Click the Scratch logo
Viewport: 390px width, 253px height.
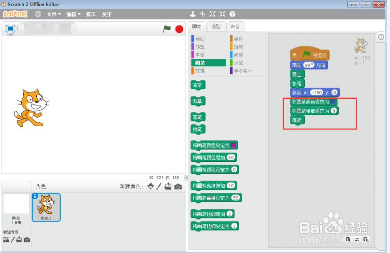coord(15,14)
